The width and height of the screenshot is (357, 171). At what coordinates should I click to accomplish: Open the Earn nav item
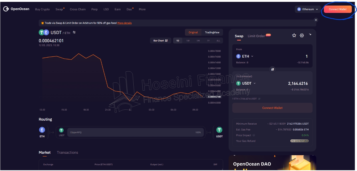[118, 9]
